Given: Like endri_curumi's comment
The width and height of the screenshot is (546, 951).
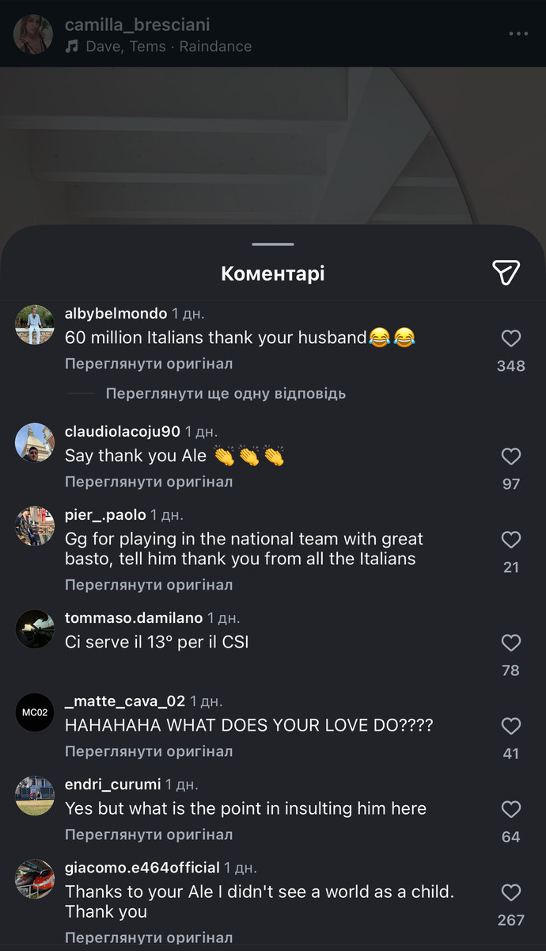Looking at the screenshot, I should coord(511,809).
